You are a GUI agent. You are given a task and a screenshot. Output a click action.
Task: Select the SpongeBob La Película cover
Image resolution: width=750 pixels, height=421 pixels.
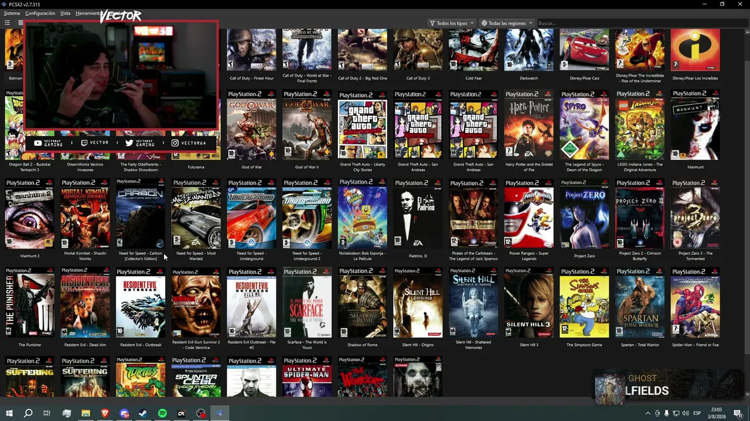[362, 214]
